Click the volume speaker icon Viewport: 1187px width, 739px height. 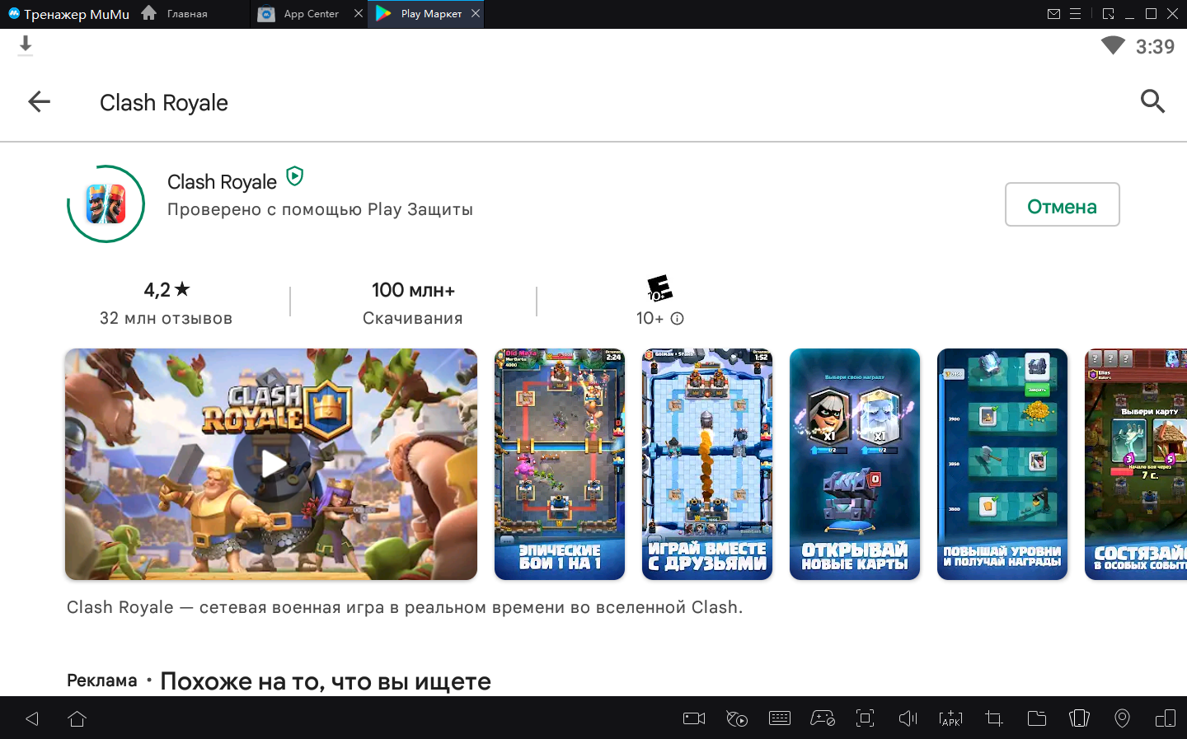click(x=908, y=718)
